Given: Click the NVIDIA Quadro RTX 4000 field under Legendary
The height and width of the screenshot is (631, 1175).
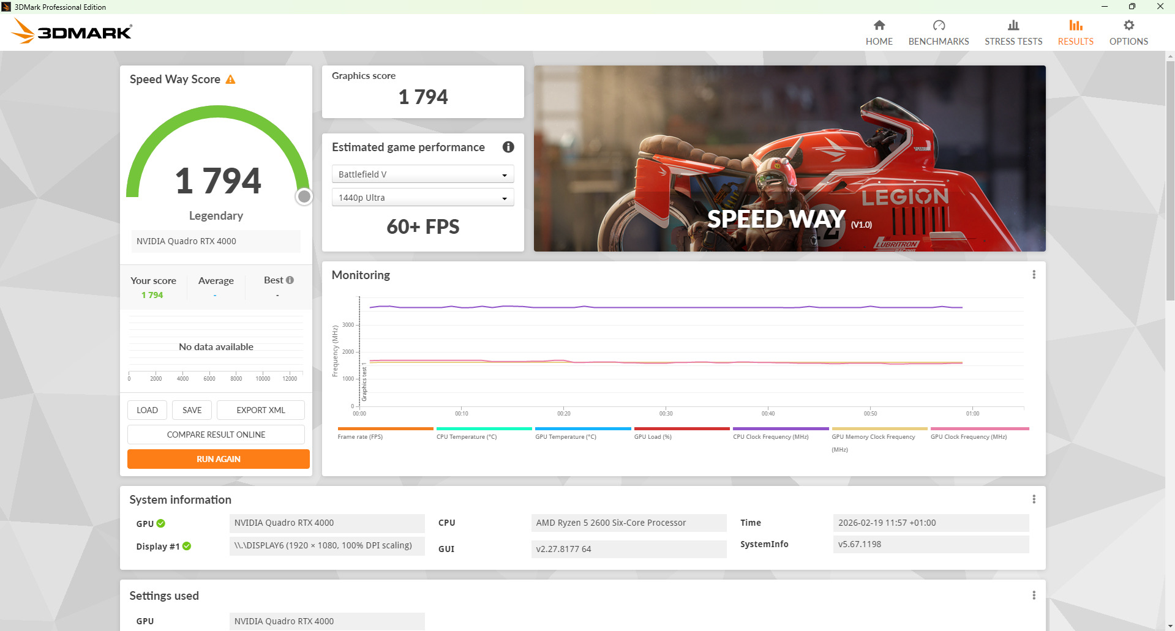Looking at the screenshot, I should pyautogui.click(x=216, y=241).
